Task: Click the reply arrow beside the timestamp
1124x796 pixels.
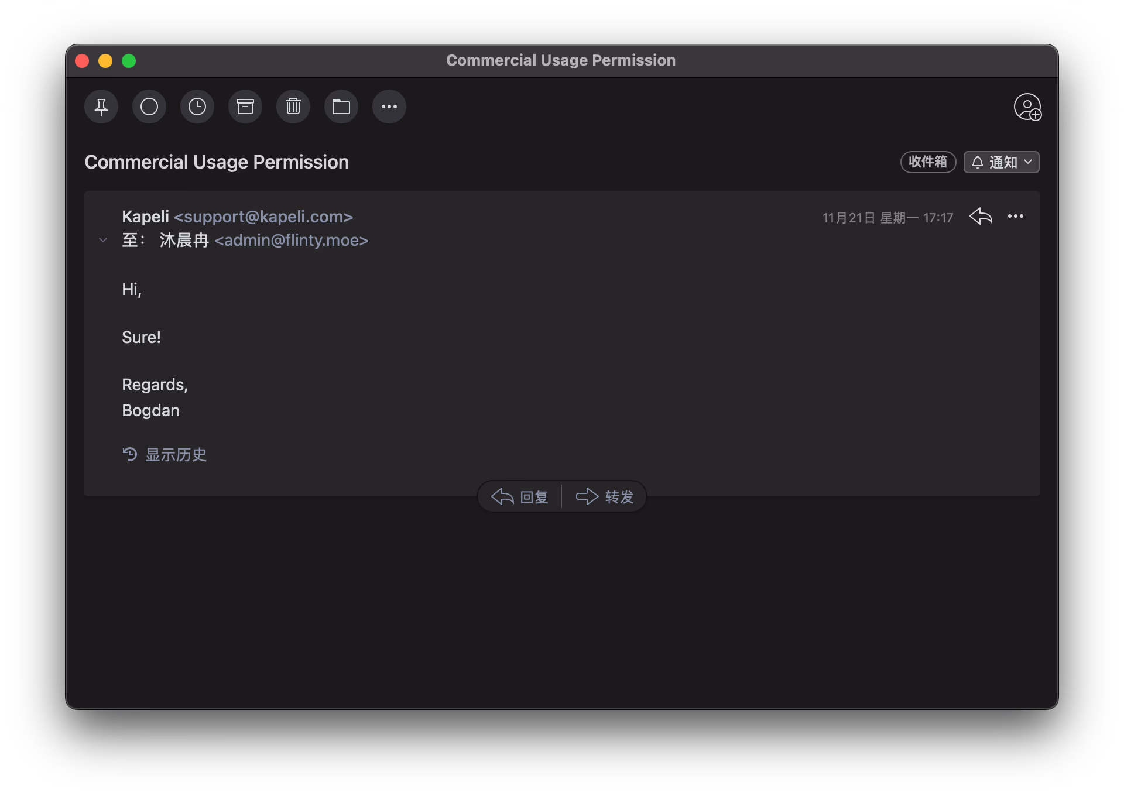Action: coord(981,217)
